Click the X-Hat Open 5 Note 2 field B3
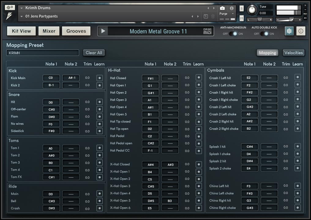The image size is (311, 220). 170,201
